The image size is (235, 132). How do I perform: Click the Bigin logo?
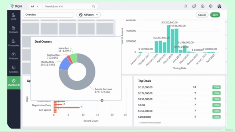pyautogui.click(x=16, y=6)
